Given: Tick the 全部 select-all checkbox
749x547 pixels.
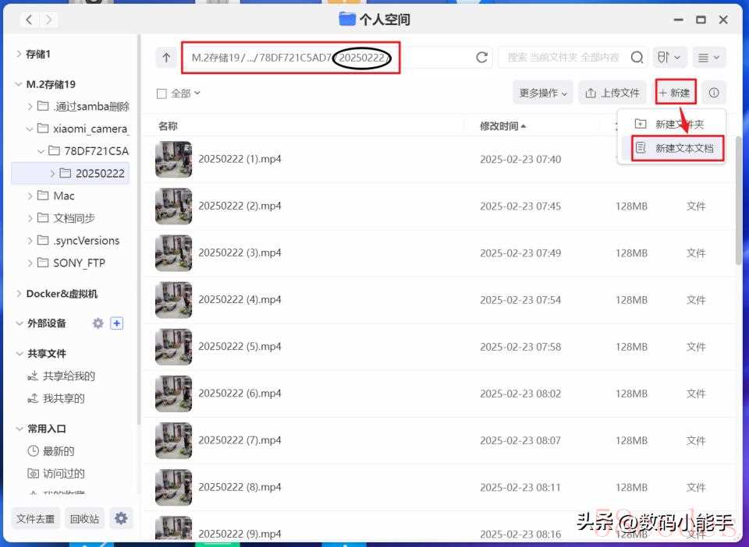Looking at the screenshot, I should [162, 94].
